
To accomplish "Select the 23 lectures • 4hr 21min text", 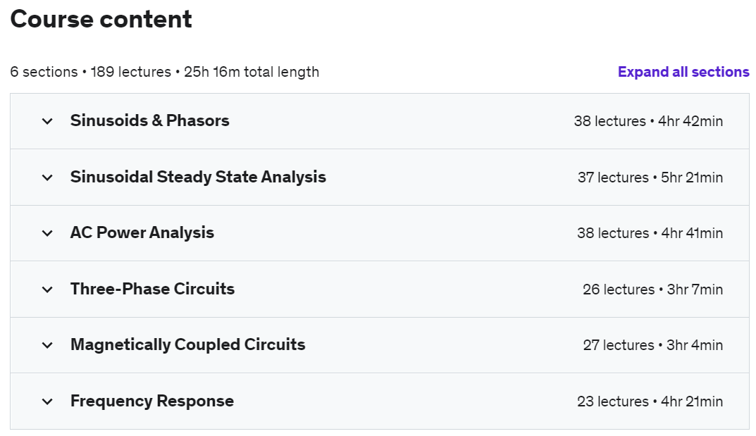I will tap(650, 401).
